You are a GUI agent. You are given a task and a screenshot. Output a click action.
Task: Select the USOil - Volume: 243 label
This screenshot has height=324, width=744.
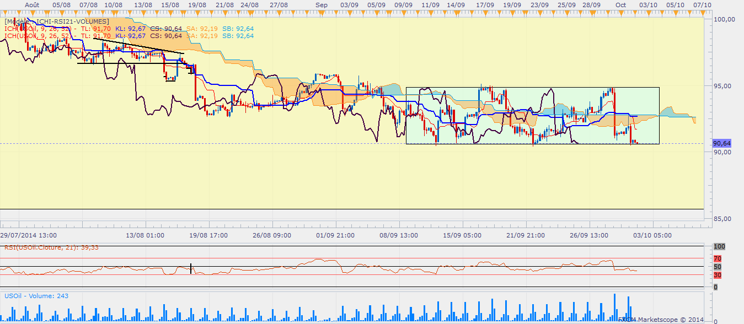pos(36,296)
